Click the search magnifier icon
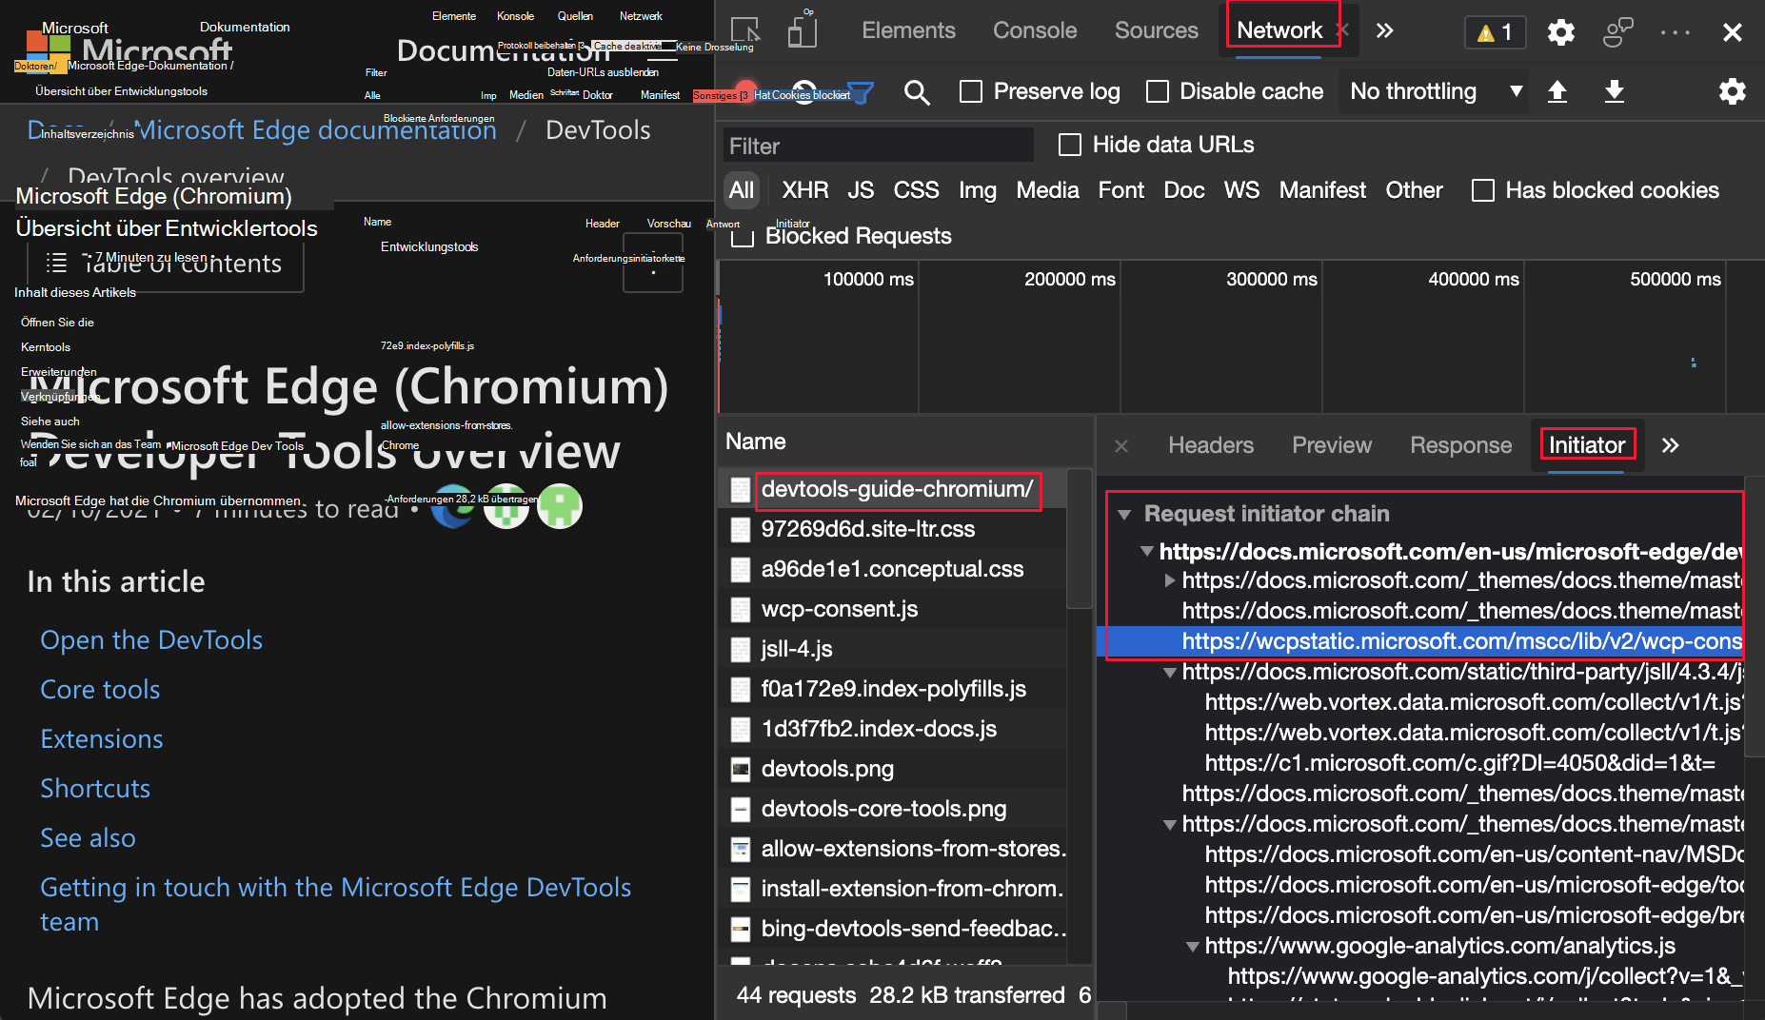Screen dimensions: 1765x1020 tap(917, 92)
